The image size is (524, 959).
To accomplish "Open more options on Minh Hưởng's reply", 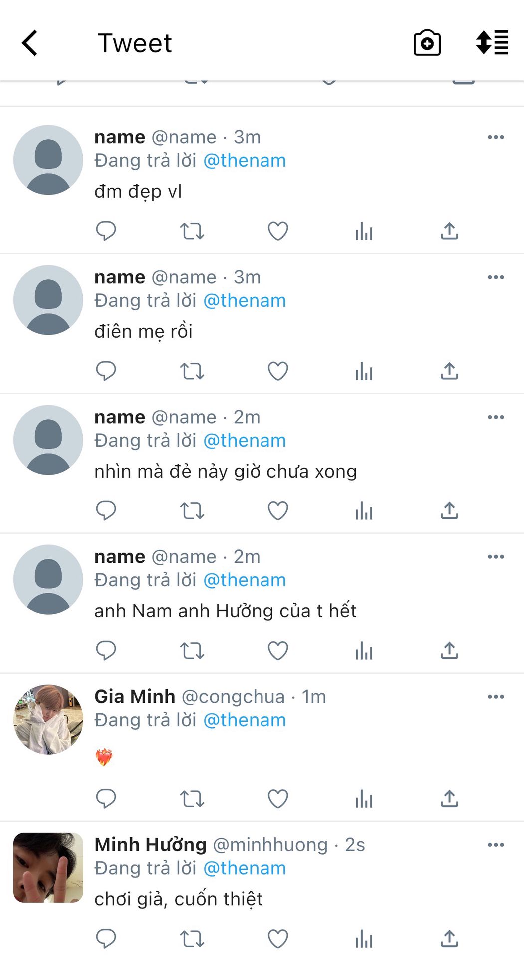I will coord(496,845).
